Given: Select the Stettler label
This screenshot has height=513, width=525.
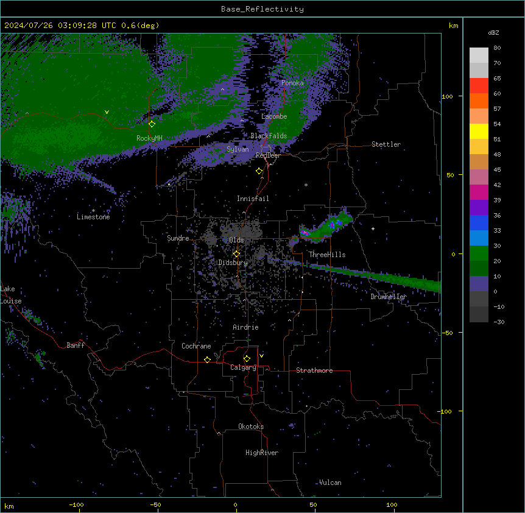Looking at the screenshot, I should pos(386,144).
